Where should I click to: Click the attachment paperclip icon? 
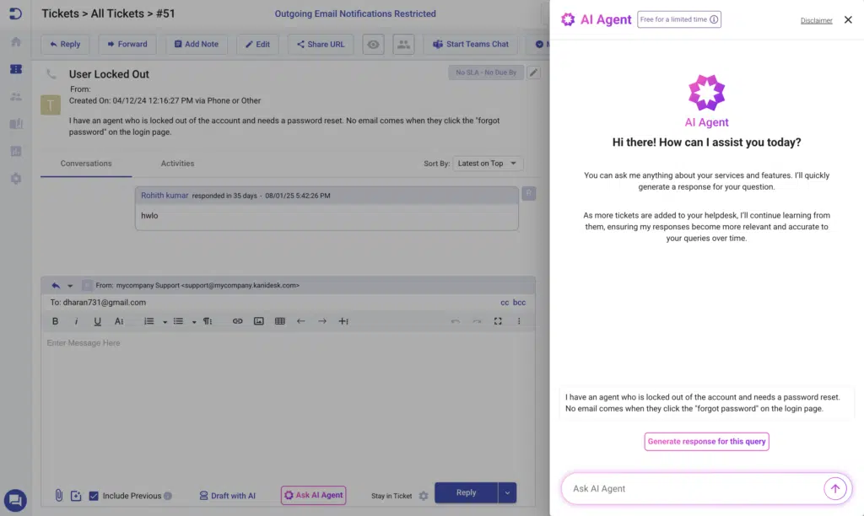(59, 495)
